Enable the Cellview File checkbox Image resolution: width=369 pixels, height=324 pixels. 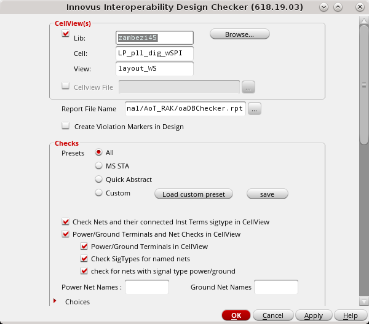click(65, 85)
